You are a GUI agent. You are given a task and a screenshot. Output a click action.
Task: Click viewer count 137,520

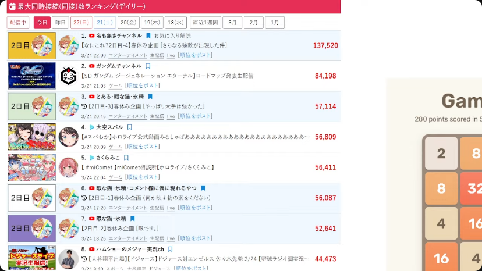pyautogui.click(x=325, y=45)
